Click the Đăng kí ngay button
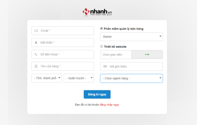 pyautogui.click(x=97, y=94)
